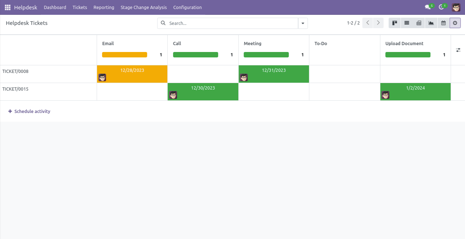
Task: Open Stage Change Analysis menu
Action: (x=144, y=7)
